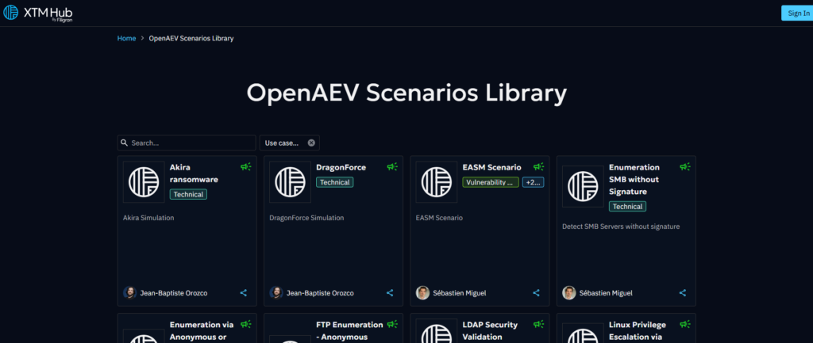Open the Use case filter dropdown

(x=282, y=143)
